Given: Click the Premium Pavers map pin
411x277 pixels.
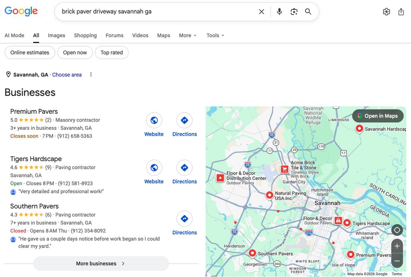Looking at the screenshot, I should tap(351, 255).
